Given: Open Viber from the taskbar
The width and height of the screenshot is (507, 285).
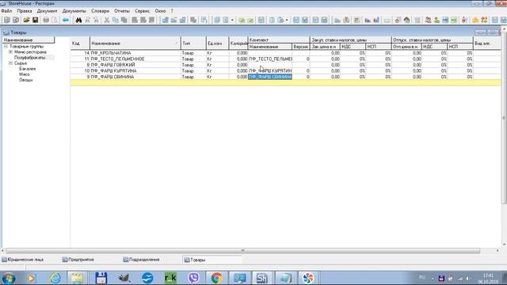Looking at the screenshot, I should [x=193, y=278].
